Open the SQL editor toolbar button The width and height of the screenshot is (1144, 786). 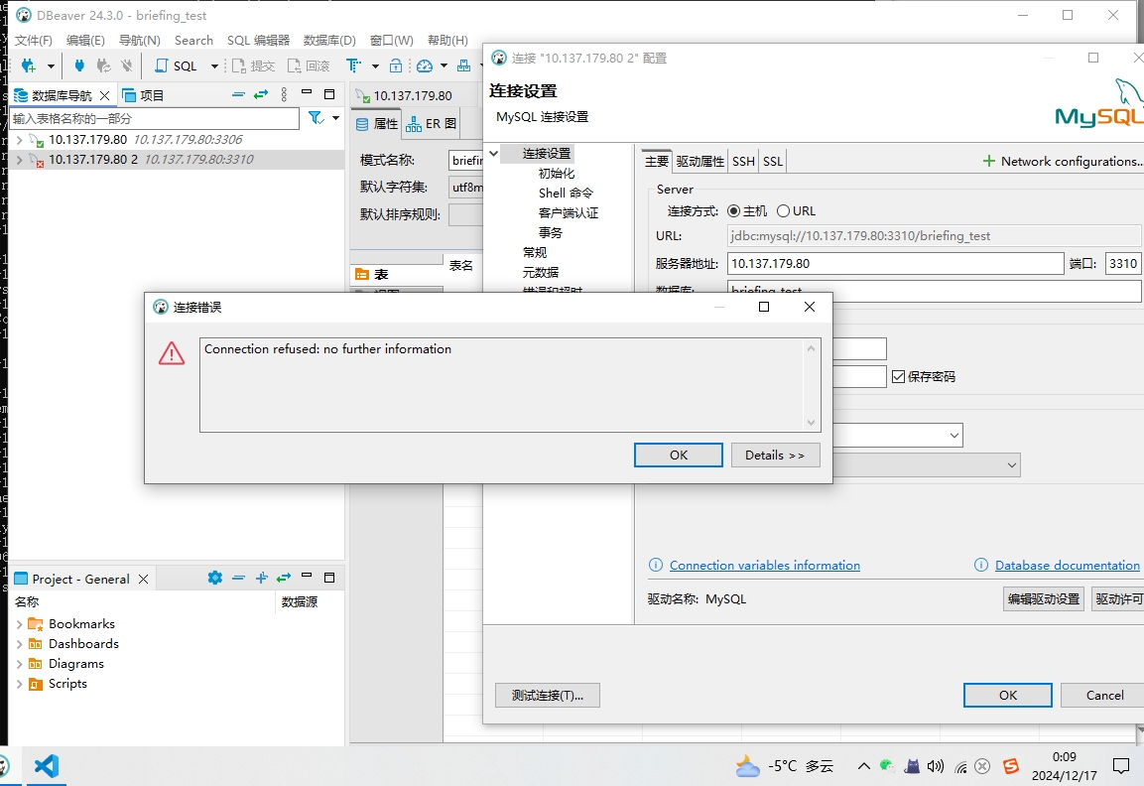pyautogui.click(x=177, y=66)
